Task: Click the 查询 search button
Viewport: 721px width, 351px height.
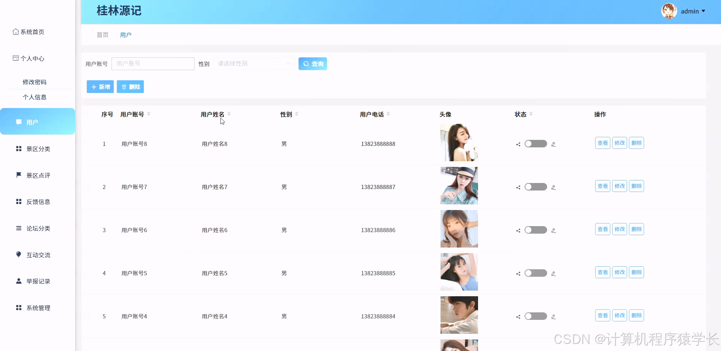Action: (x=313, y=64)
